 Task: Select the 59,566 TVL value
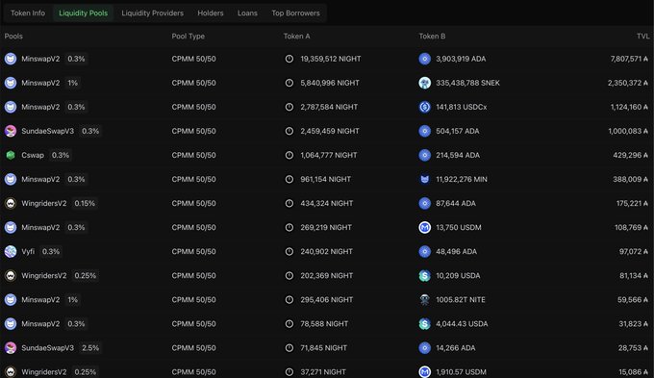coord(633,300)
